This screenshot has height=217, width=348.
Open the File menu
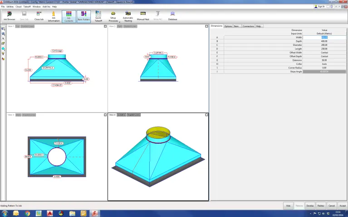pos(3,7)
